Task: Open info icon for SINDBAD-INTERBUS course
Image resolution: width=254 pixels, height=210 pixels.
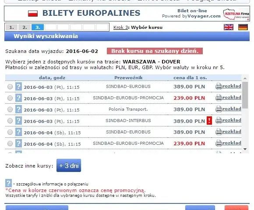Action: pos(18,121)
